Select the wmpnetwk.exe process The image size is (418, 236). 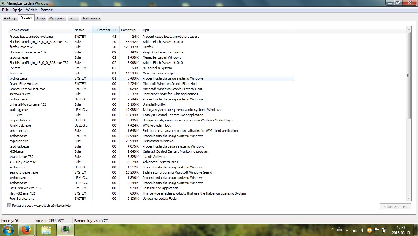pos(151,120)
